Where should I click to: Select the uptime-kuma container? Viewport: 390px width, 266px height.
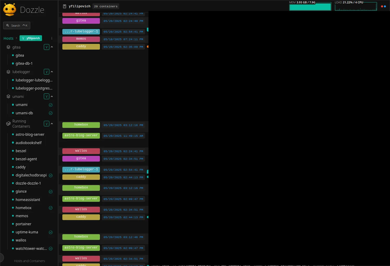pos(27,232)
